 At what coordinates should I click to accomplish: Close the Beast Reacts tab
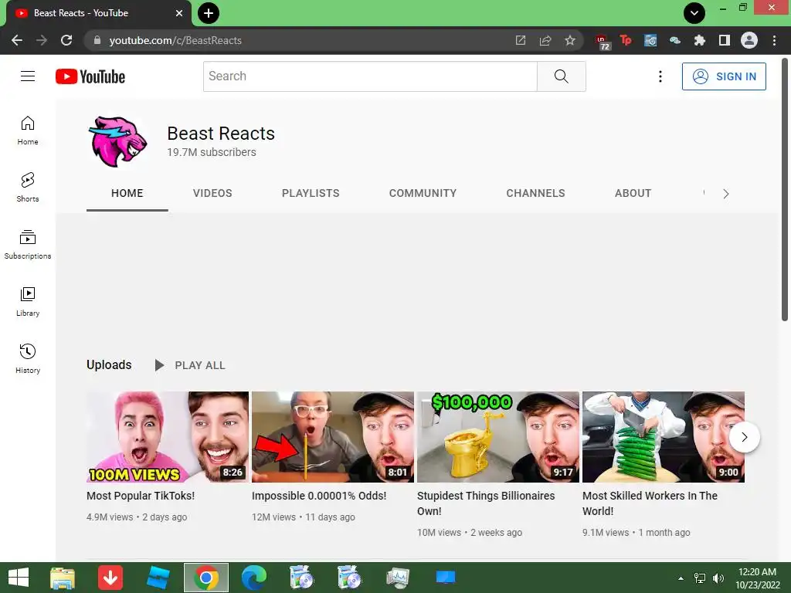point(179,13)
